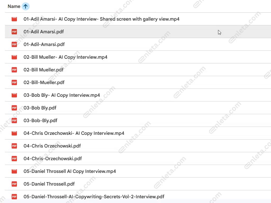
Task: Click PDF icon for 05-Daniel-Throssell-AI-Copywriting-Secrets file
Action: pos(14,197)
